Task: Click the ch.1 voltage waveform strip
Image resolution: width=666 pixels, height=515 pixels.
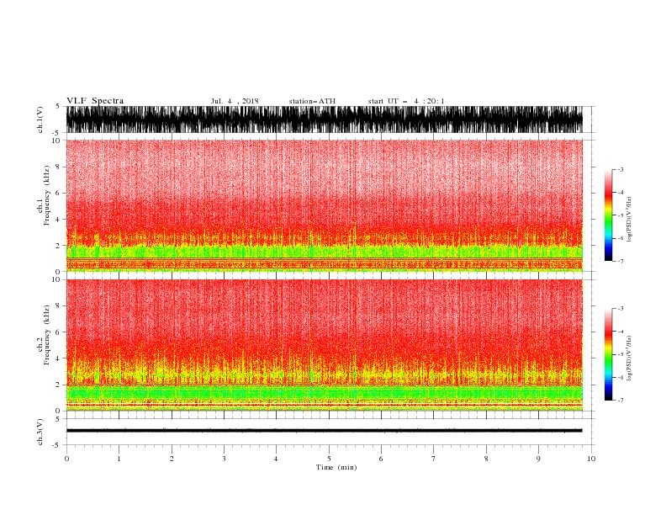Action: point(325,119)
